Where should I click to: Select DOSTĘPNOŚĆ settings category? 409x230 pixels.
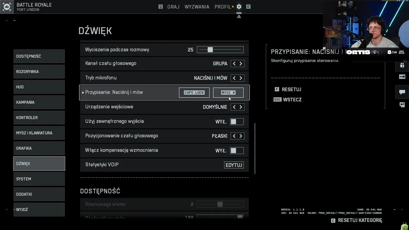(x=39, y=56)
